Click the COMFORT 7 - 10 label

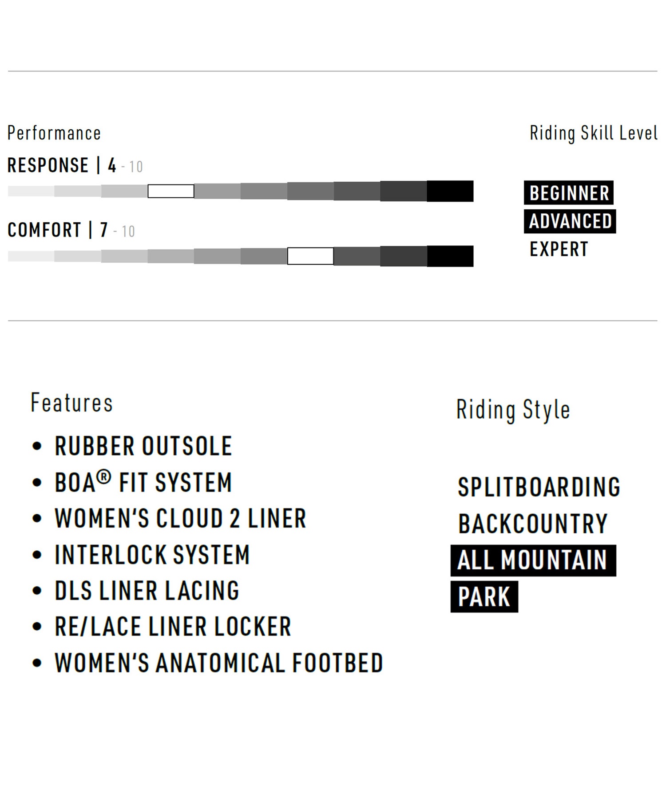click(x=71, y=230)
